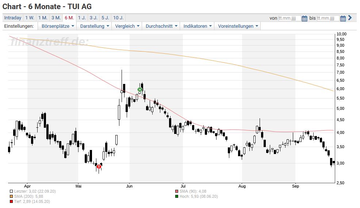Click the Jun label on the time axis
This screenshot has width=360, height=208.
tap(129, 186)
